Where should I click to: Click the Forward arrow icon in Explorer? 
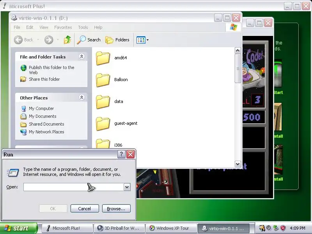coord(49,40)
